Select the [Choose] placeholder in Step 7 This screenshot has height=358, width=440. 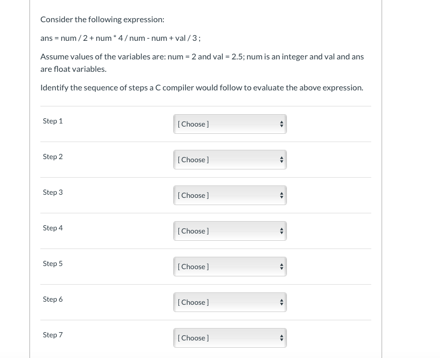[193, 338]
